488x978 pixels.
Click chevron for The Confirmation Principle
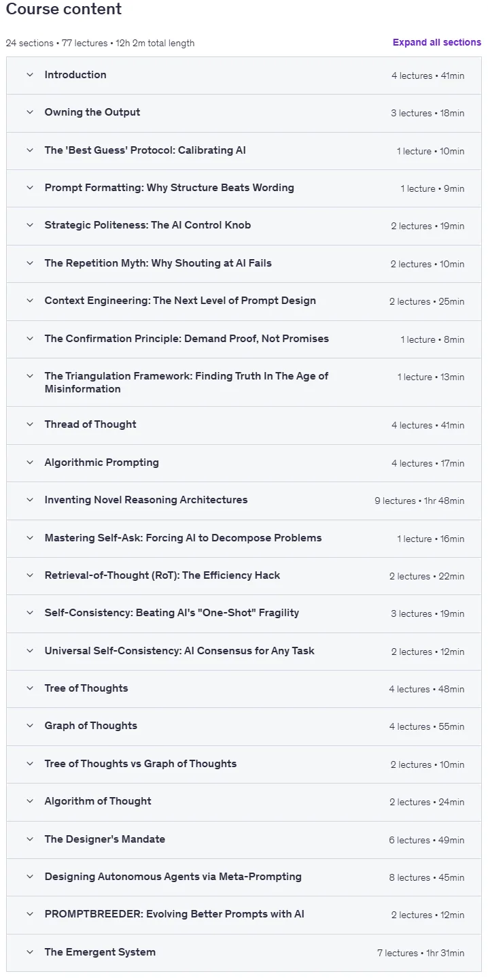30,339
